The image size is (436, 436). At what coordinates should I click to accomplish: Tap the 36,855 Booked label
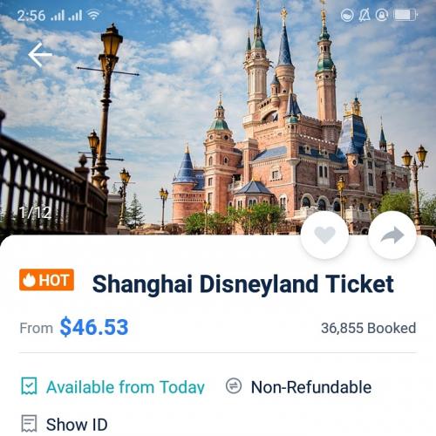click(368, 328)
